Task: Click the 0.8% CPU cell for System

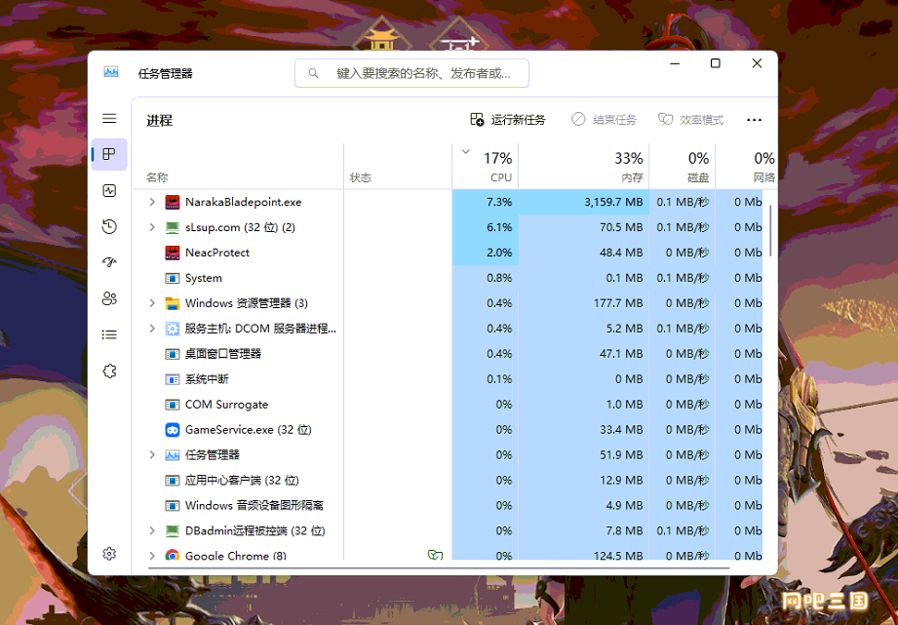Action: (486, 278)
